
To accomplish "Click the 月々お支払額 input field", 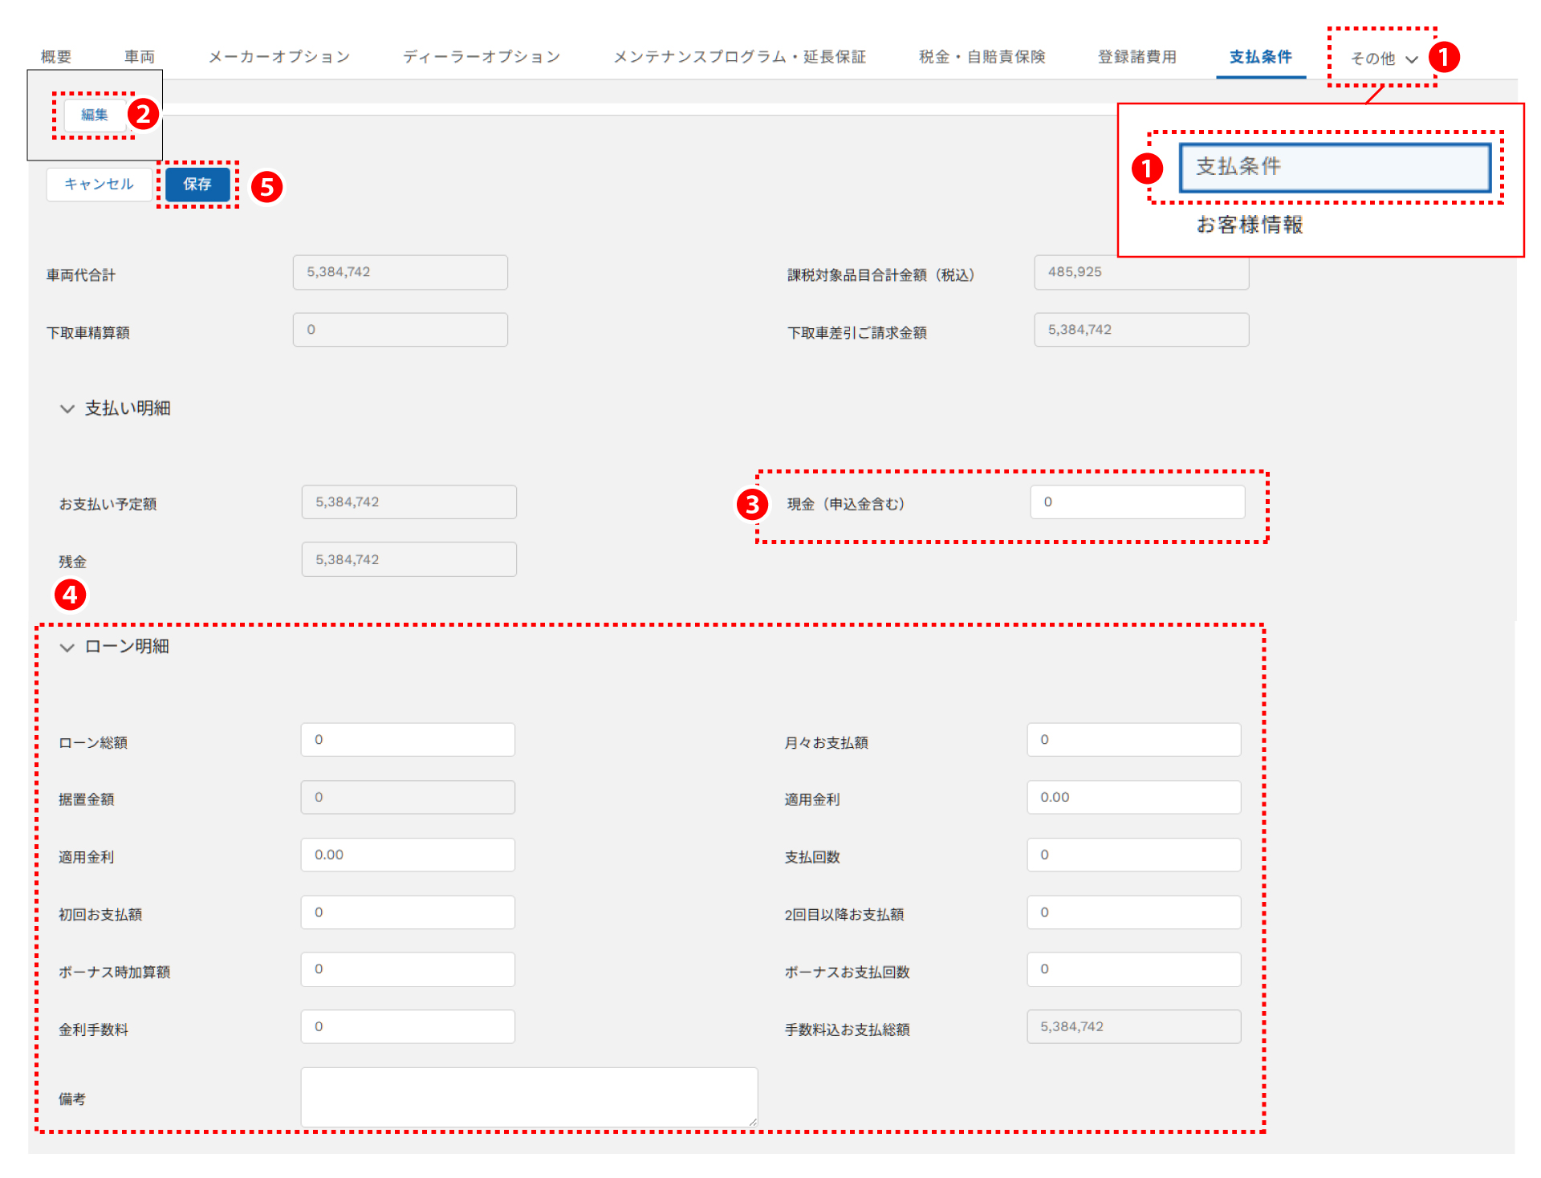I will coord(1133,740).
